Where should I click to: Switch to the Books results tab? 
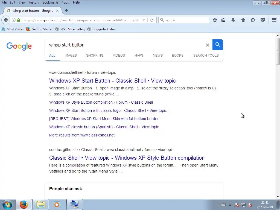[178, 55]
